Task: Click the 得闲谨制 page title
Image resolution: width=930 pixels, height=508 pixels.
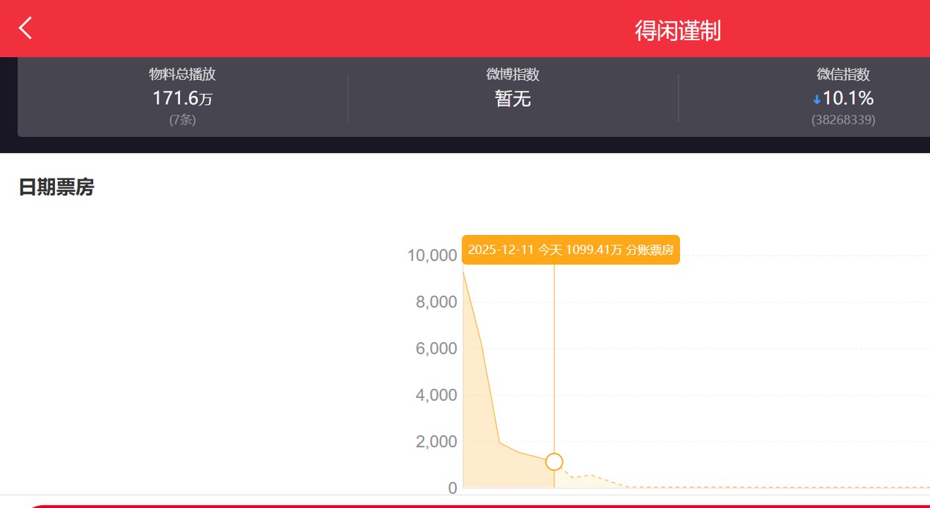Action: tap(677, 30)
